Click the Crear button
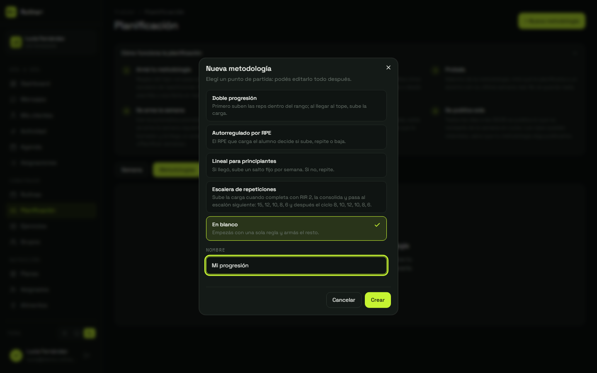Image resolution: width=597 pixels, height=373 pixels. pos(378,300)
